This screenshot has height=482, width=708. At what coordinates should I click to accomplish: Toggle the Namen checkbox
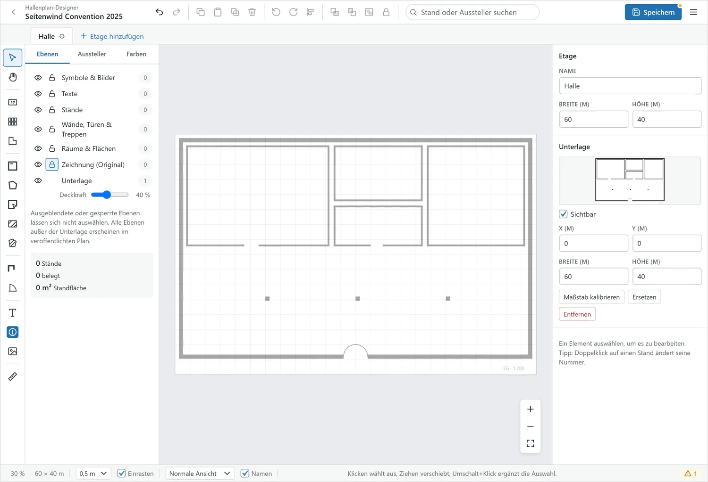click(x=244, y=474)
